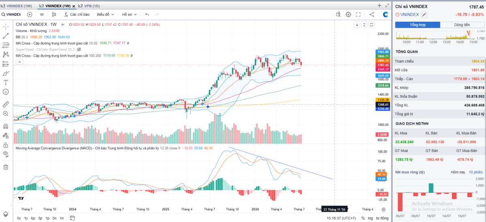This screenshot has height=222, width=486.
Task: Show the hidden SuperTrend indicator
Action: pos(79,49)
